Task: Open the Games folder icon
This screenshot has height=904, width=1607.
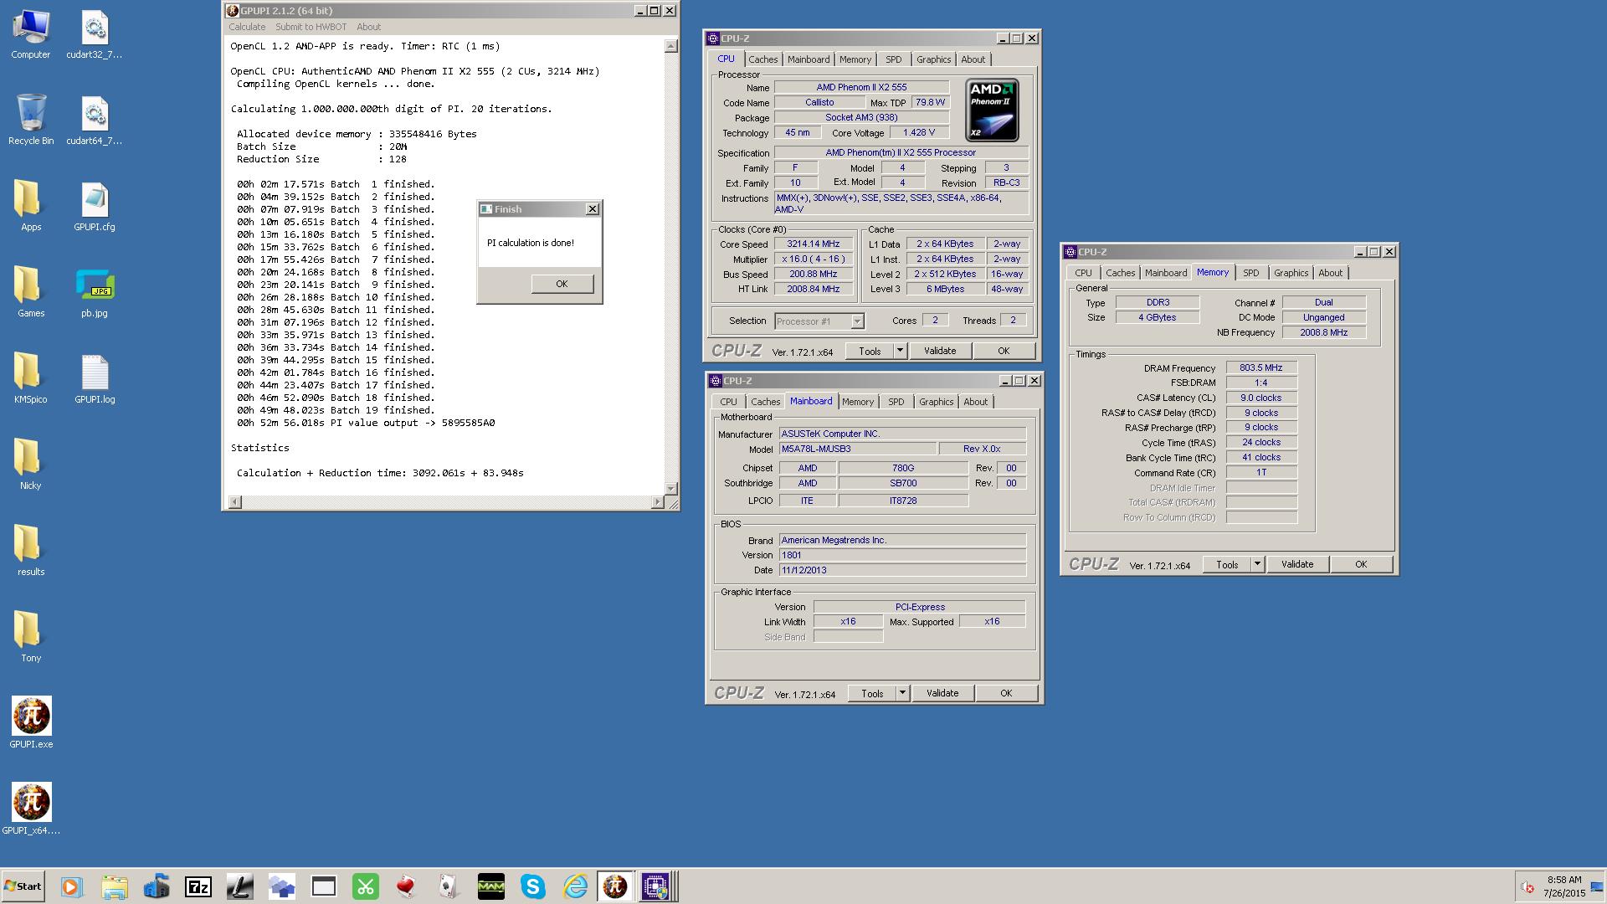Action: 31,292
